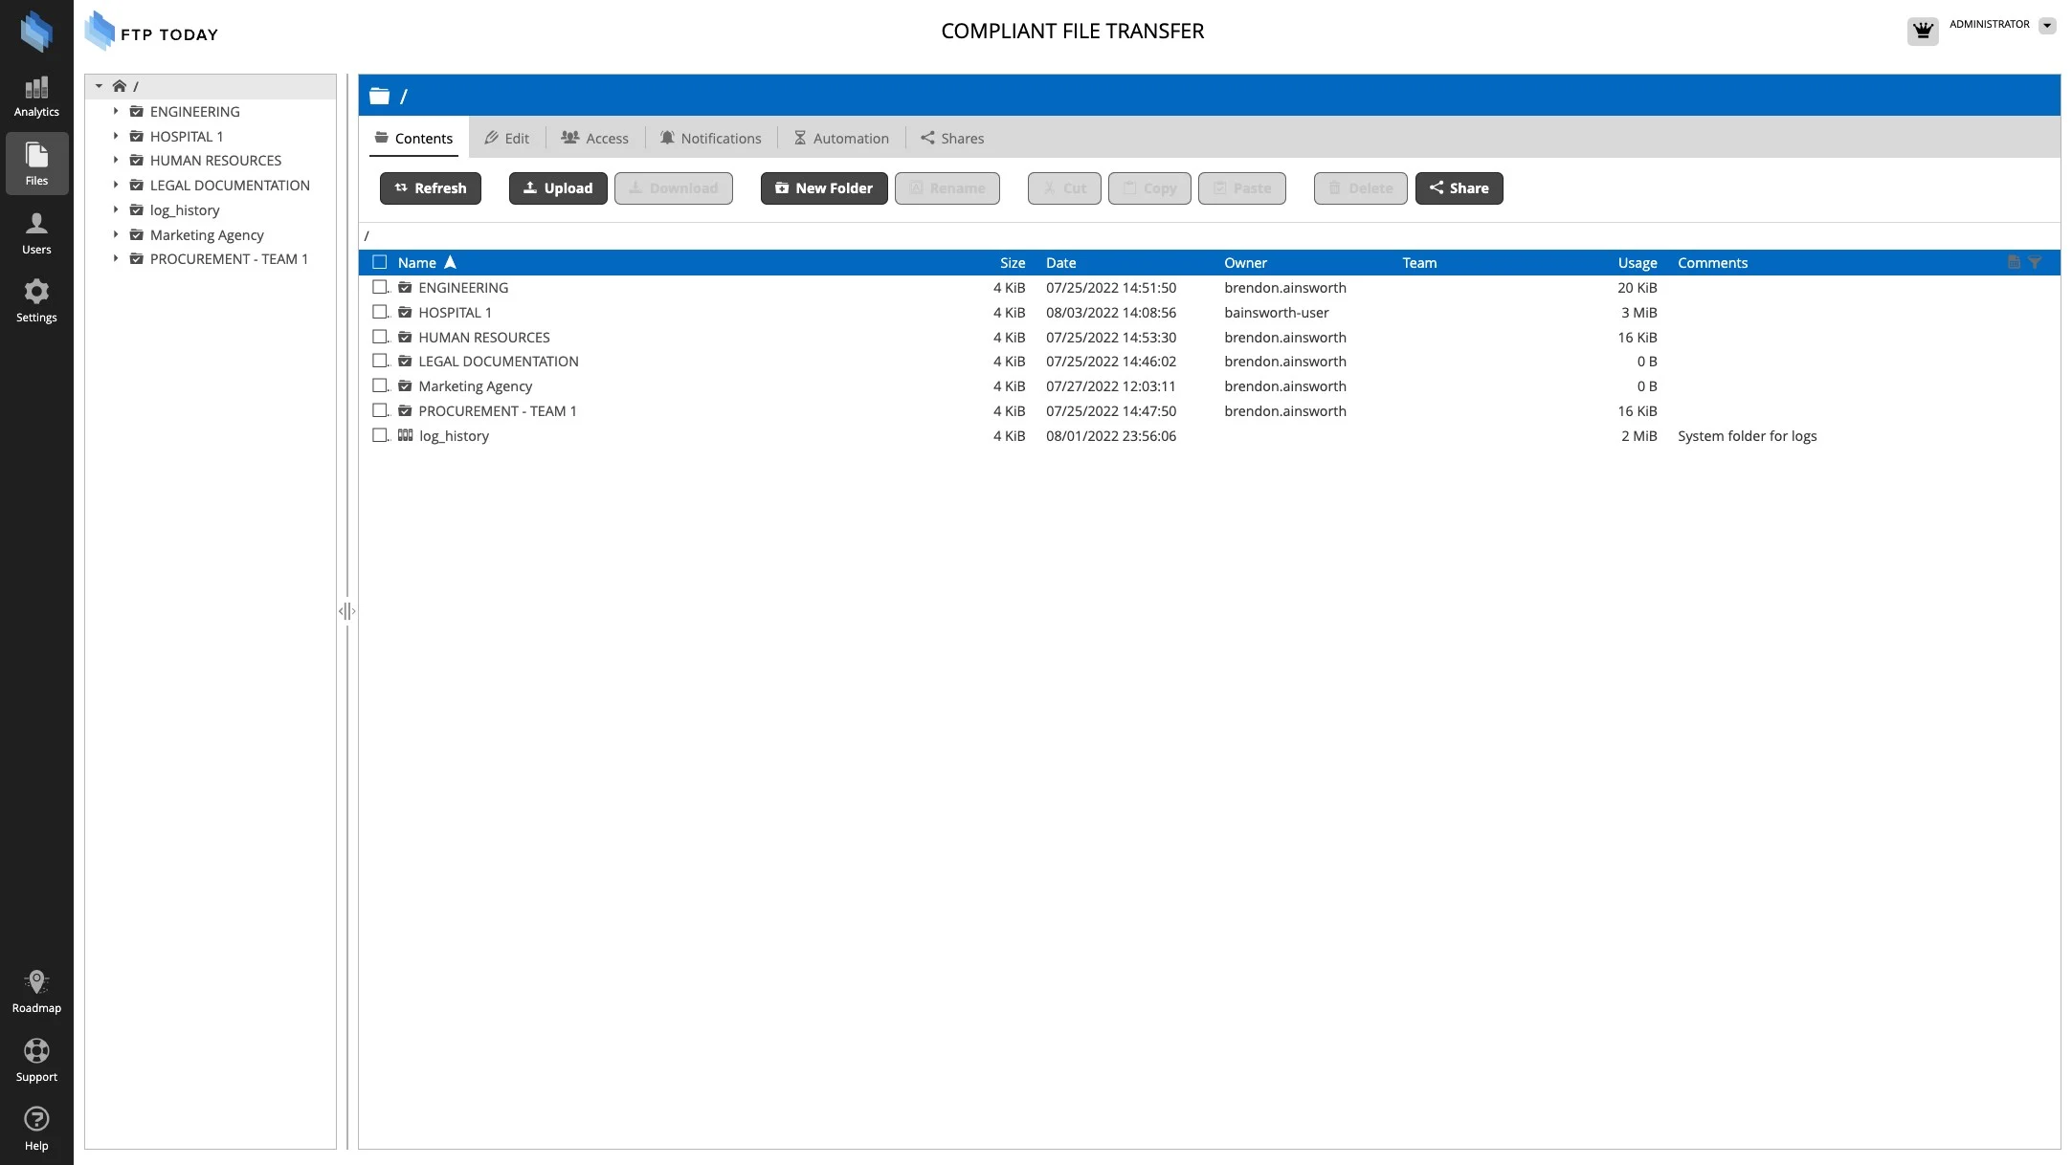Image resolution: width=2072 pixels, height=1165 pixels.
Task: Click the New Folder button
Action: [824, 188]
